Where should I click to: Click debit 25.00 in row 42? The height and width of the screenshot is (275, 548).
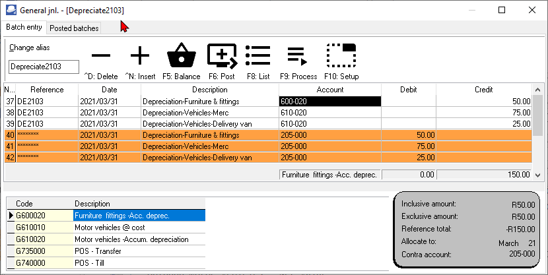pyautogui.click(x=409, y=158)
